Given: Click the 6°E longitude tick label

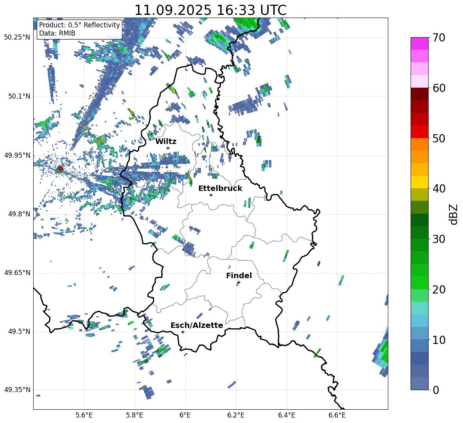Looking at the screenshot, I should (x=185, y=415).
